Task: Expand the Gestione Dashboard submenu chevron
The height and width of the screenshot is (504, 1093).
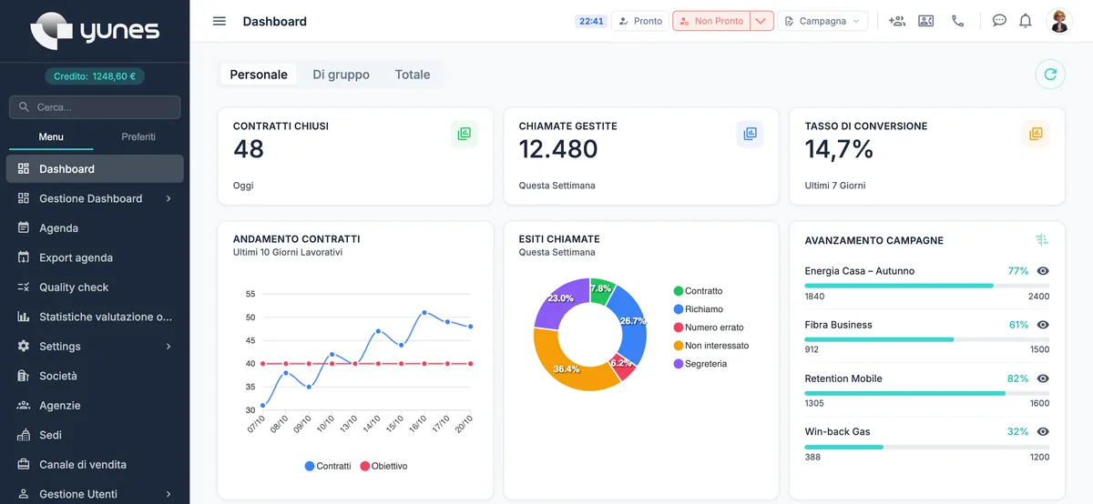Action: click(x=169, y=198)
